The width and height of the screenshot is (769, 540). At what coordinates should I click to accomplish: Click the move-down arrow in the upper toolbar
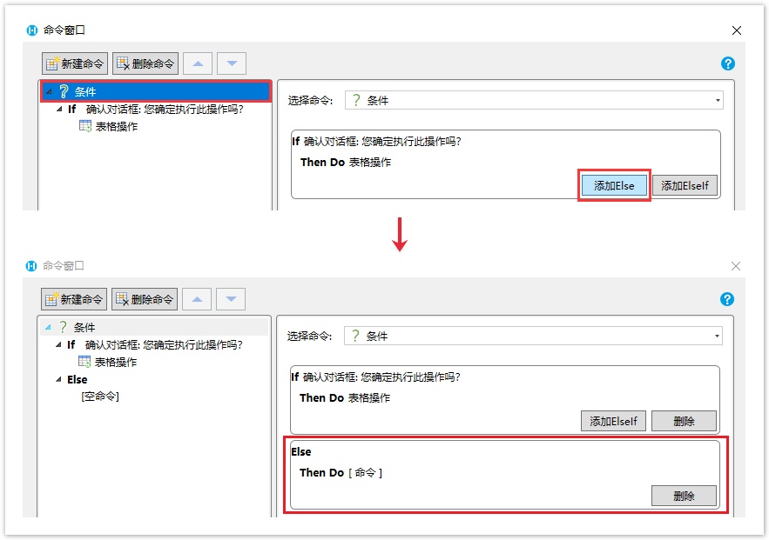click(231, 63)
